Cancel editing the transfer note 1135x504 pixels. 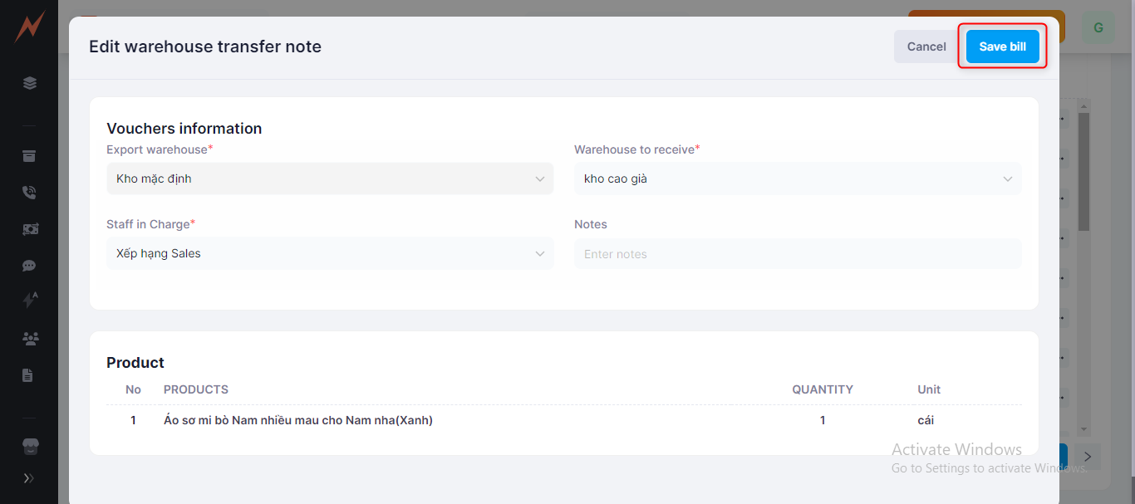coord(926,46)
